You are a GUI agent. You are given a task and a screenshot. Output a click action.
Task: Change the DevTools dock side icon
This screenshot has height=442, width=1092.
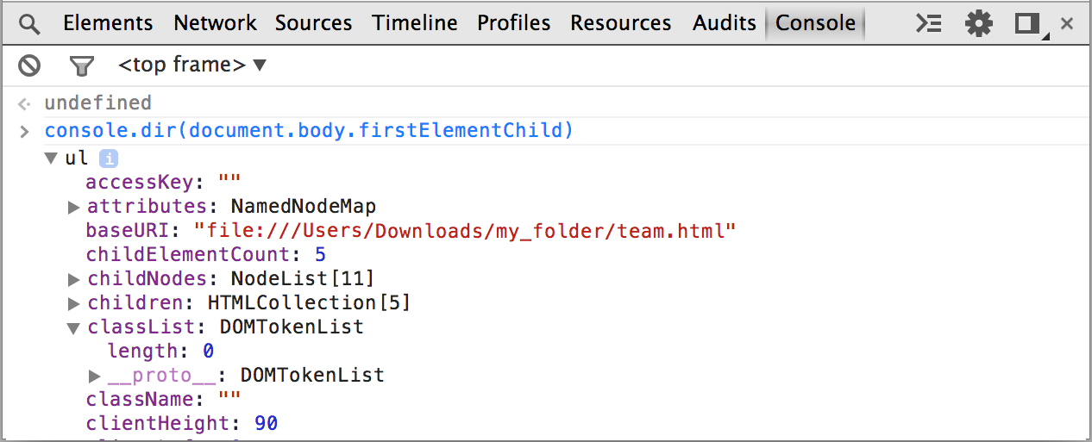[x=1028, y=24]
